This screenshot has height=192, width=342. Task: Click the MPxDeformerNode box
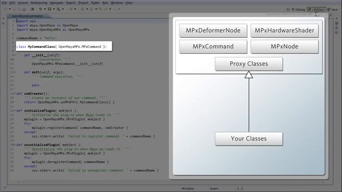213,30
